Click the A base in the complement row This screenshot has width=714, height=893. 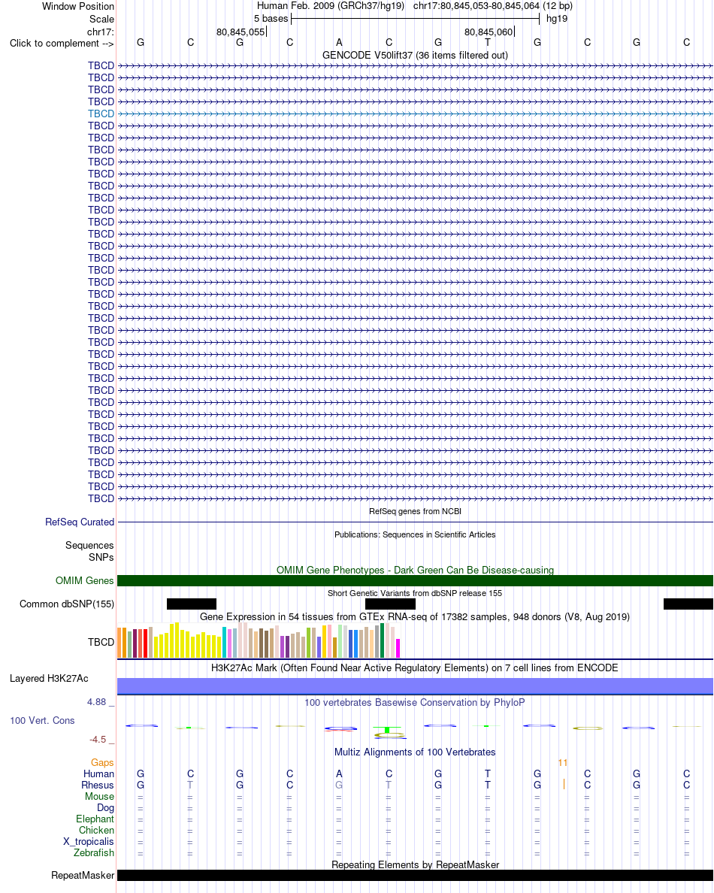(340, 42)
